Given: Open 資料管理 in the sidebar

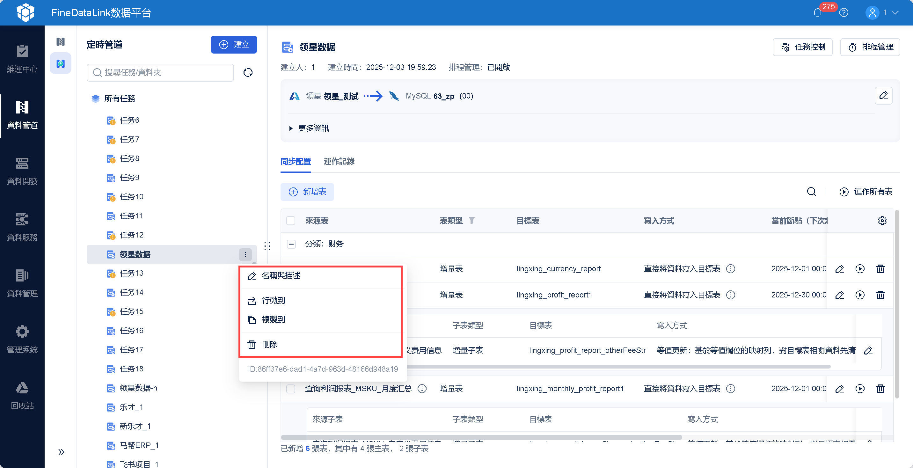Looking at the screenshot, I should click(22, 284).
